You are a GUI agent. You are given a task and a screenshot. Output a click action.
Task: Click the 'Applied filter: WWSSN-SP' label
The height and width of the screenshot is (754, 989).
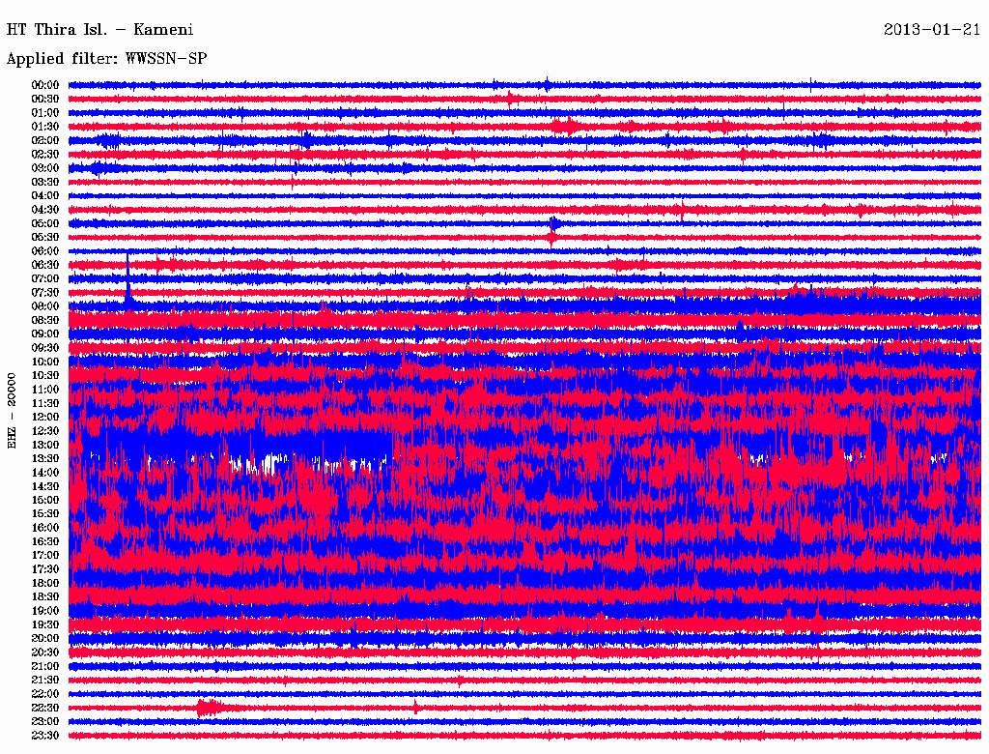pos(106,59)
